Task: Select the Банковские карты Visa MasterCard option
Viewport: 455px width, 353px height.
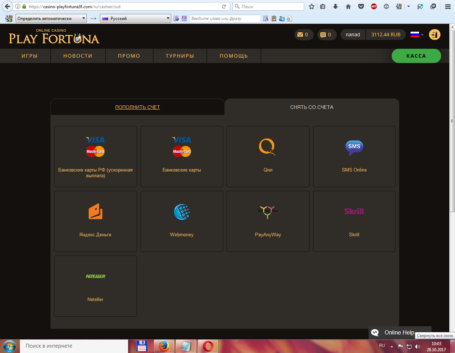Action: tap(182, 157)
